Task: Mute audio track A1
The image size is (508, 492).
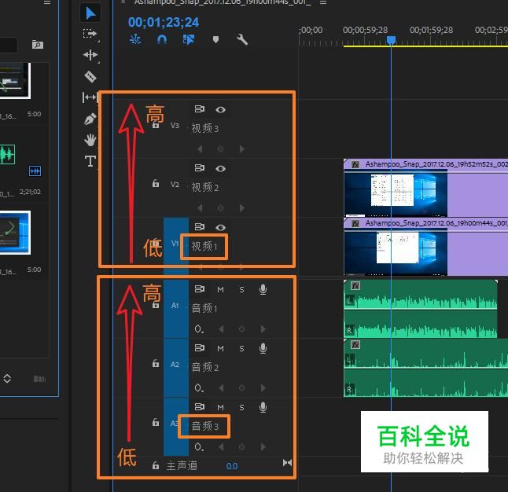Action: tap(221, 289)
